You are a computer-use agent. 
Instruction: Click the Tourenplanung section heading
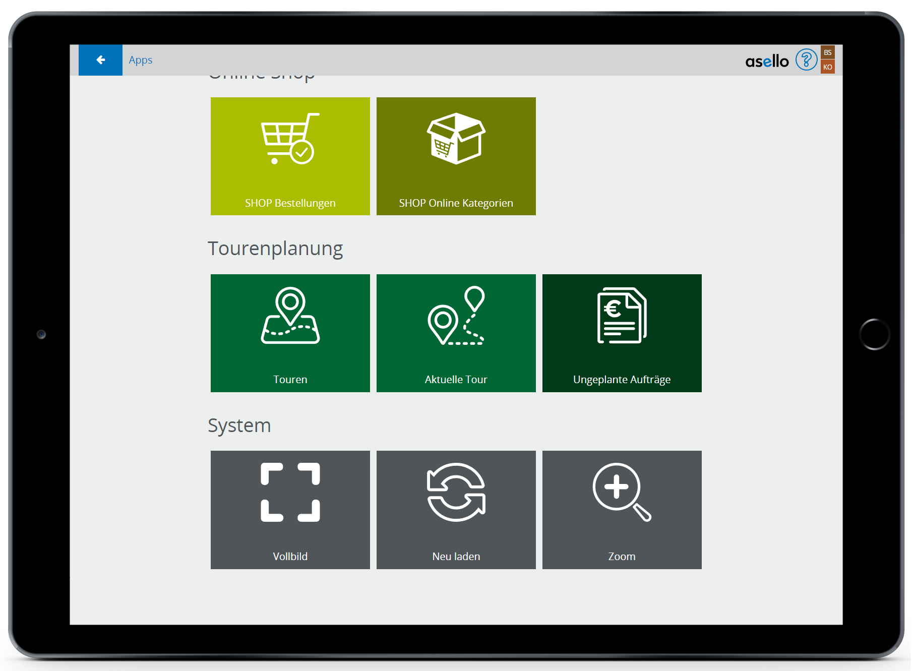pos(275,249)
